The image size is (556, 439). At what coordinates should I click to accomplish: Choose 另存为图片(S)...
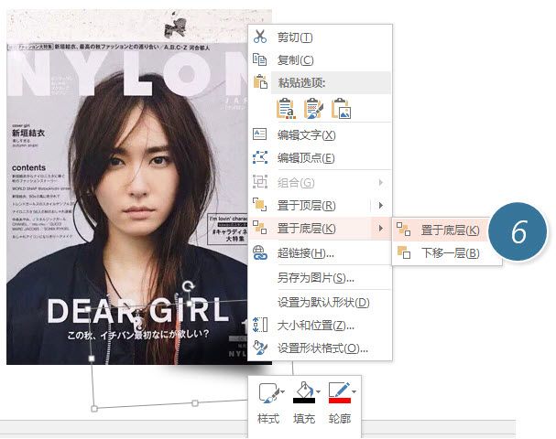pos(320,278)
